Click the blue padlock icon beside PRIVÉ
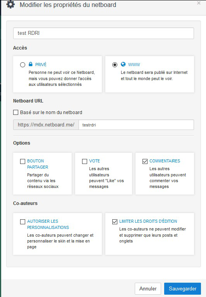206x297 pixels. click(31, 64)
